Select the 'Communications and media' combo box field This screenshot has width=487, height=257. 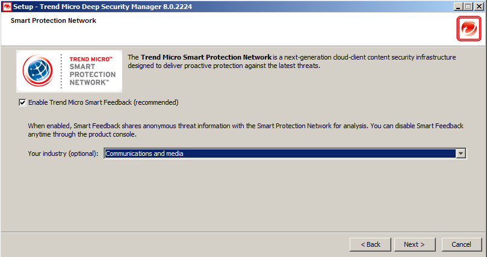pyautogui.click(x=279, y=153)
